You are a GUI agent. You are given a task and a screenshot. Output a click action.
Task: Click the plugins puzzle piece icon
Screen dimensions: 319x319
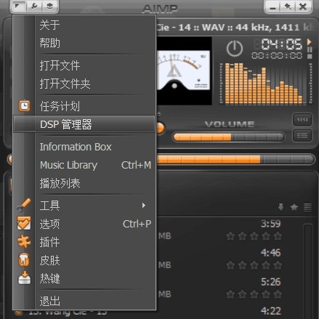24,241
